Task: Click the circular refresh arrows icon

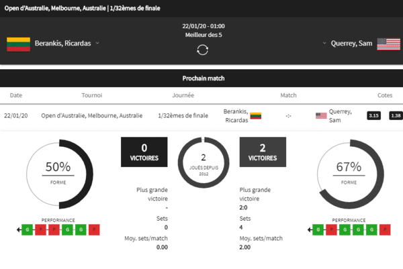Action: [x=203, y=50]
